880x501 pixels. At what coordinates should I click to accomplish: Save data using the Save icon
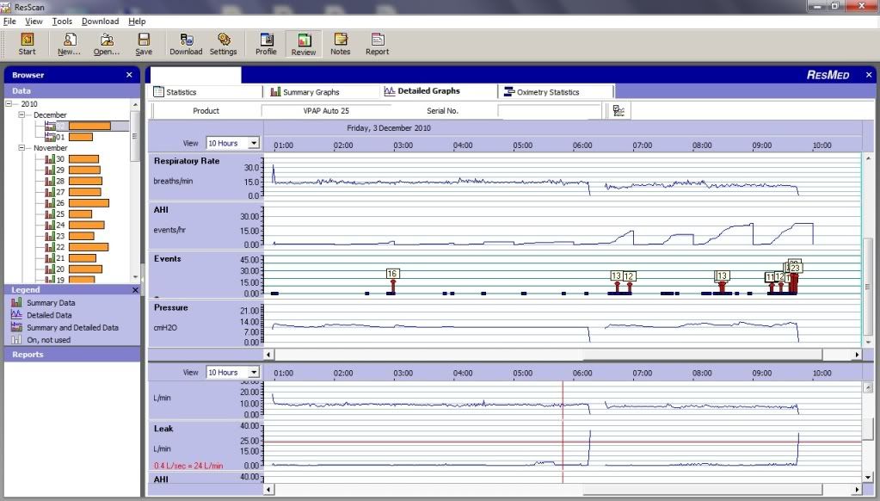[x=144, y=44]
